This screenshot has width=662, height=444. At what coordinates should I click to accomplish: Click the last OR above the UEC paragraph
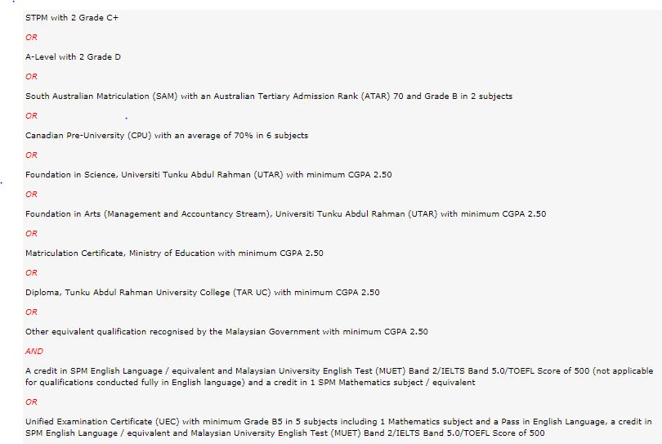(31, 402)
